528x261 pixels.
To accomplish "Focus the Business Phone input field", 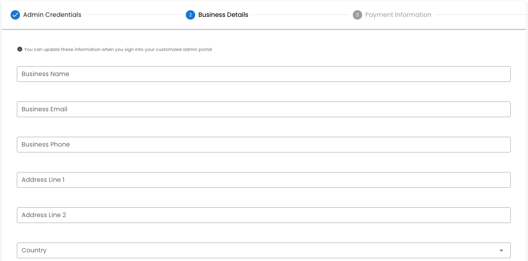I will tap(263, 145).
